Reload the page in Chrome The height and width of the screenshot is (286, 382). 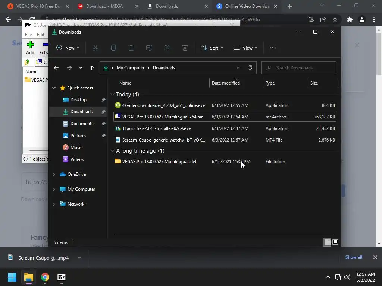click(32, 19)
